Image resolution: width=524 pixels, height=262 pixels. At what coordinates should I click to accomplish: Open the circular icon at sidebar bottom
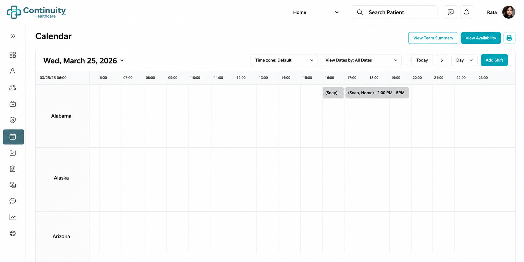click(x=13, y=233)
